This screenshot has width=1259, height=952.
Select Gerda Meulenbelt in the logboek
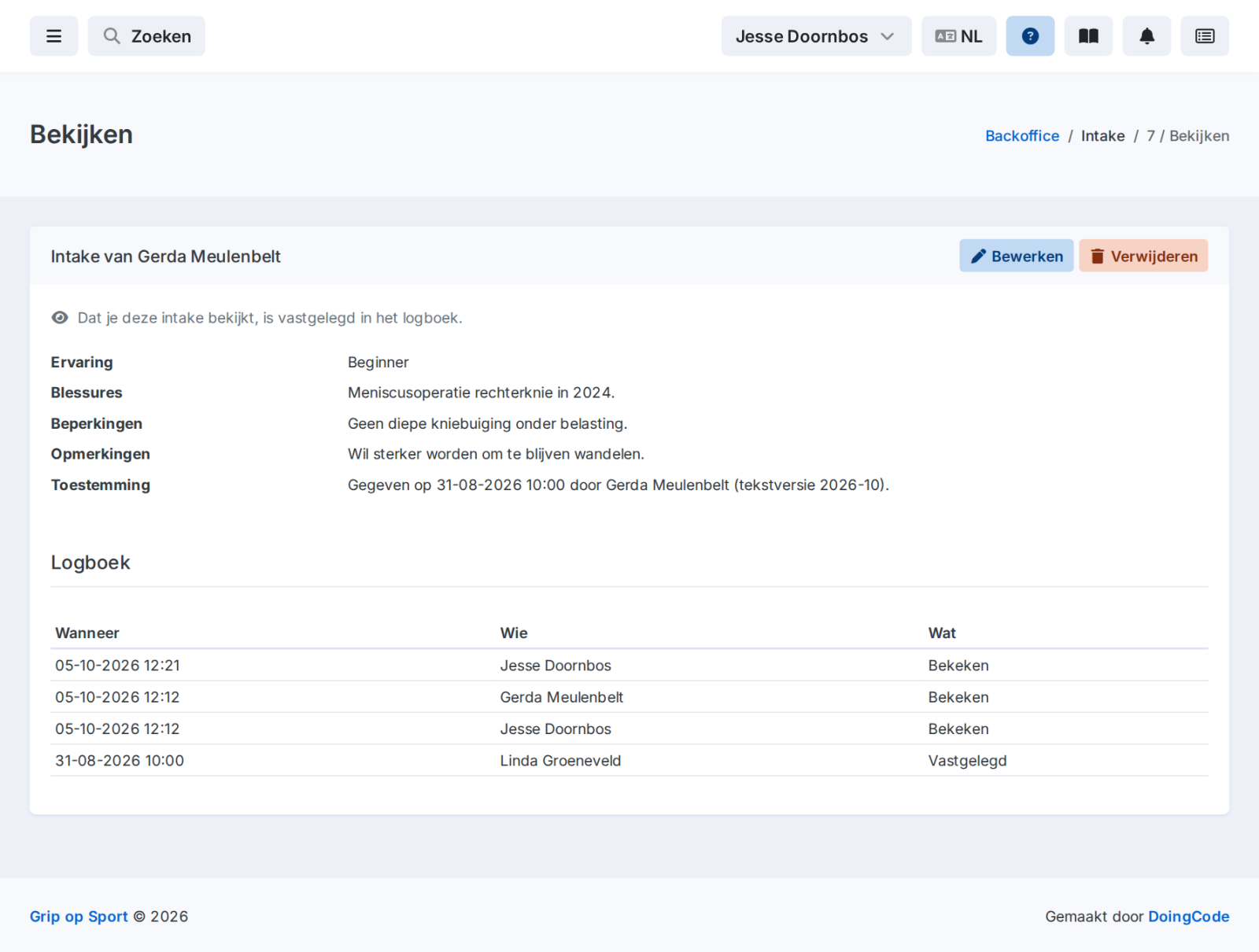pyautogui.click(x=561, y=697)
